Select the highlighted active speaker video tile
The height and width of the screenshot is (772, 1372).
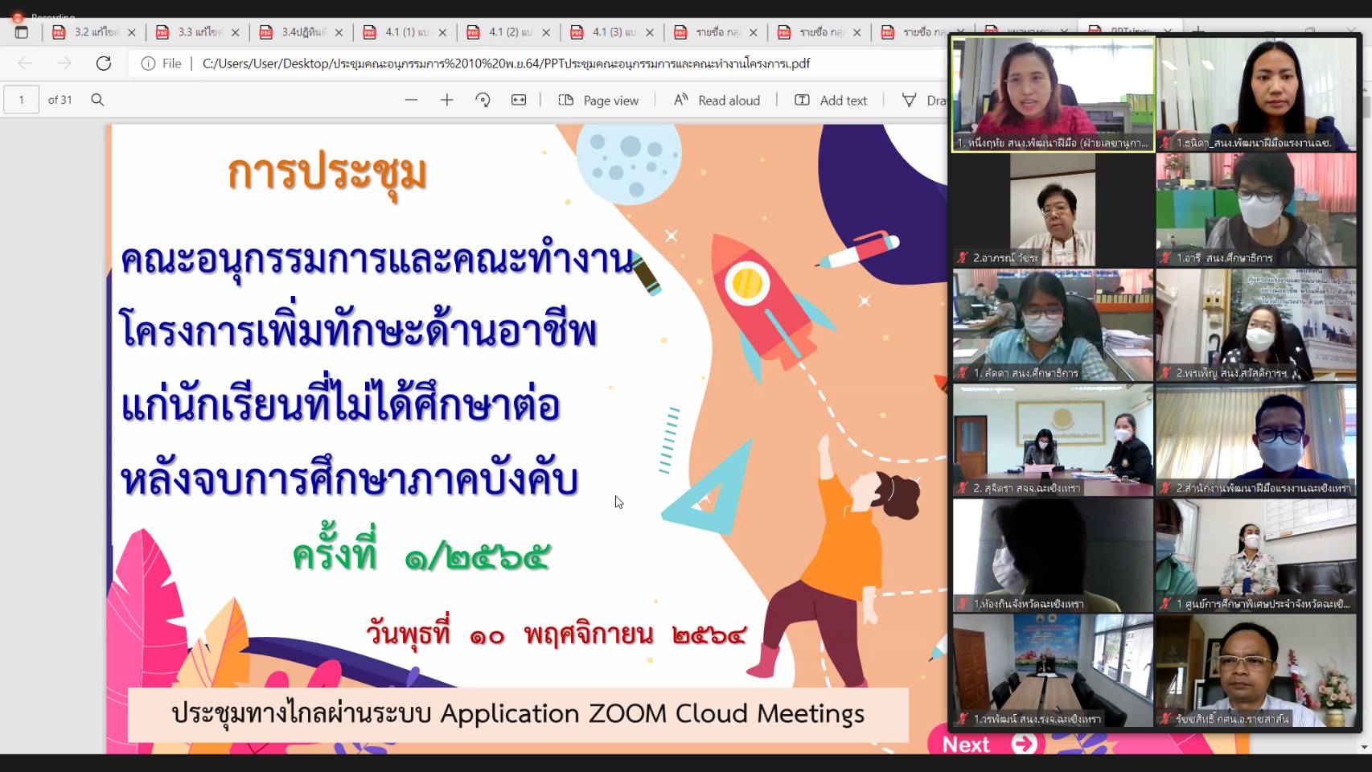[1053, 93]
